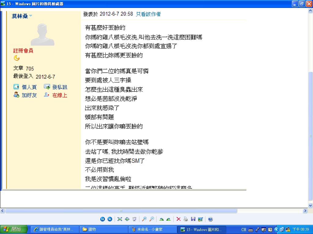Go to the previous image
Viewport: 313px width, 234px height.
click(x=103, y=219)
